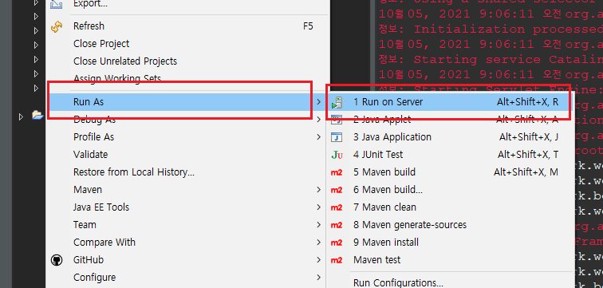Viewport: 603px width, 288px height.
Task: Select 4 JUnit Test
Action: coord(449,155)
